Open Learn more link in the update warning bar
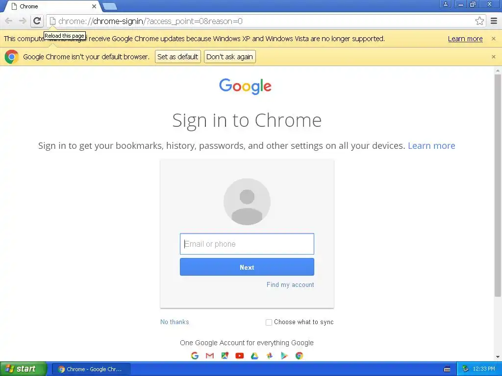The width and height of the screenshot is (502, 376). [465, 39]
